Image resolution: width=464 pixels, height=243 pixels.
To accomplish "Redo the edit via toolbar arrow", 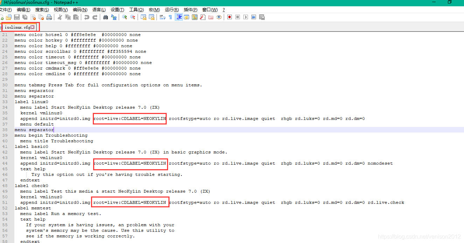I will click(95, 17).
